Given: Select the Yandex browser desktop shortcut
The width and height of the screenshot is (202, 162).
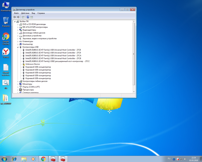Looking at the screenshot, I should [6, 53].
